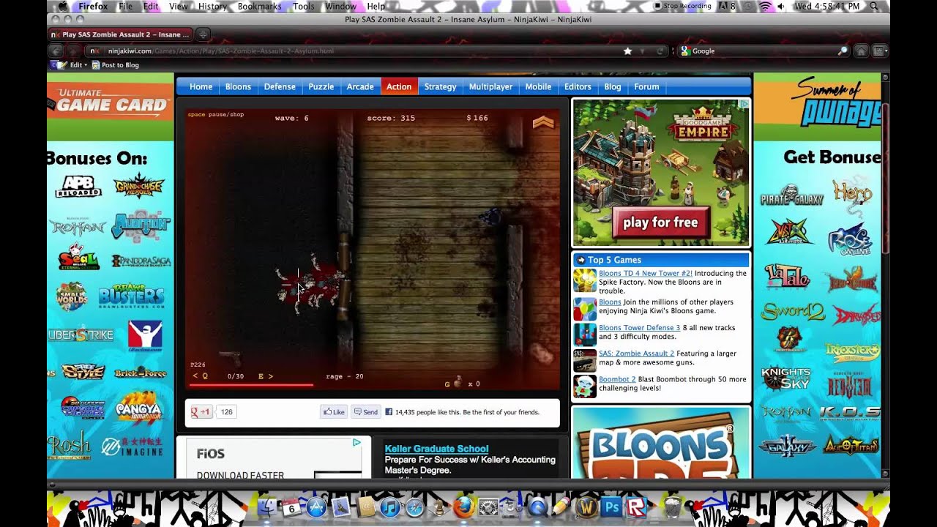Open a new tab with plus button
Viewport: 937px width, 527px height.
pos(204,34)
